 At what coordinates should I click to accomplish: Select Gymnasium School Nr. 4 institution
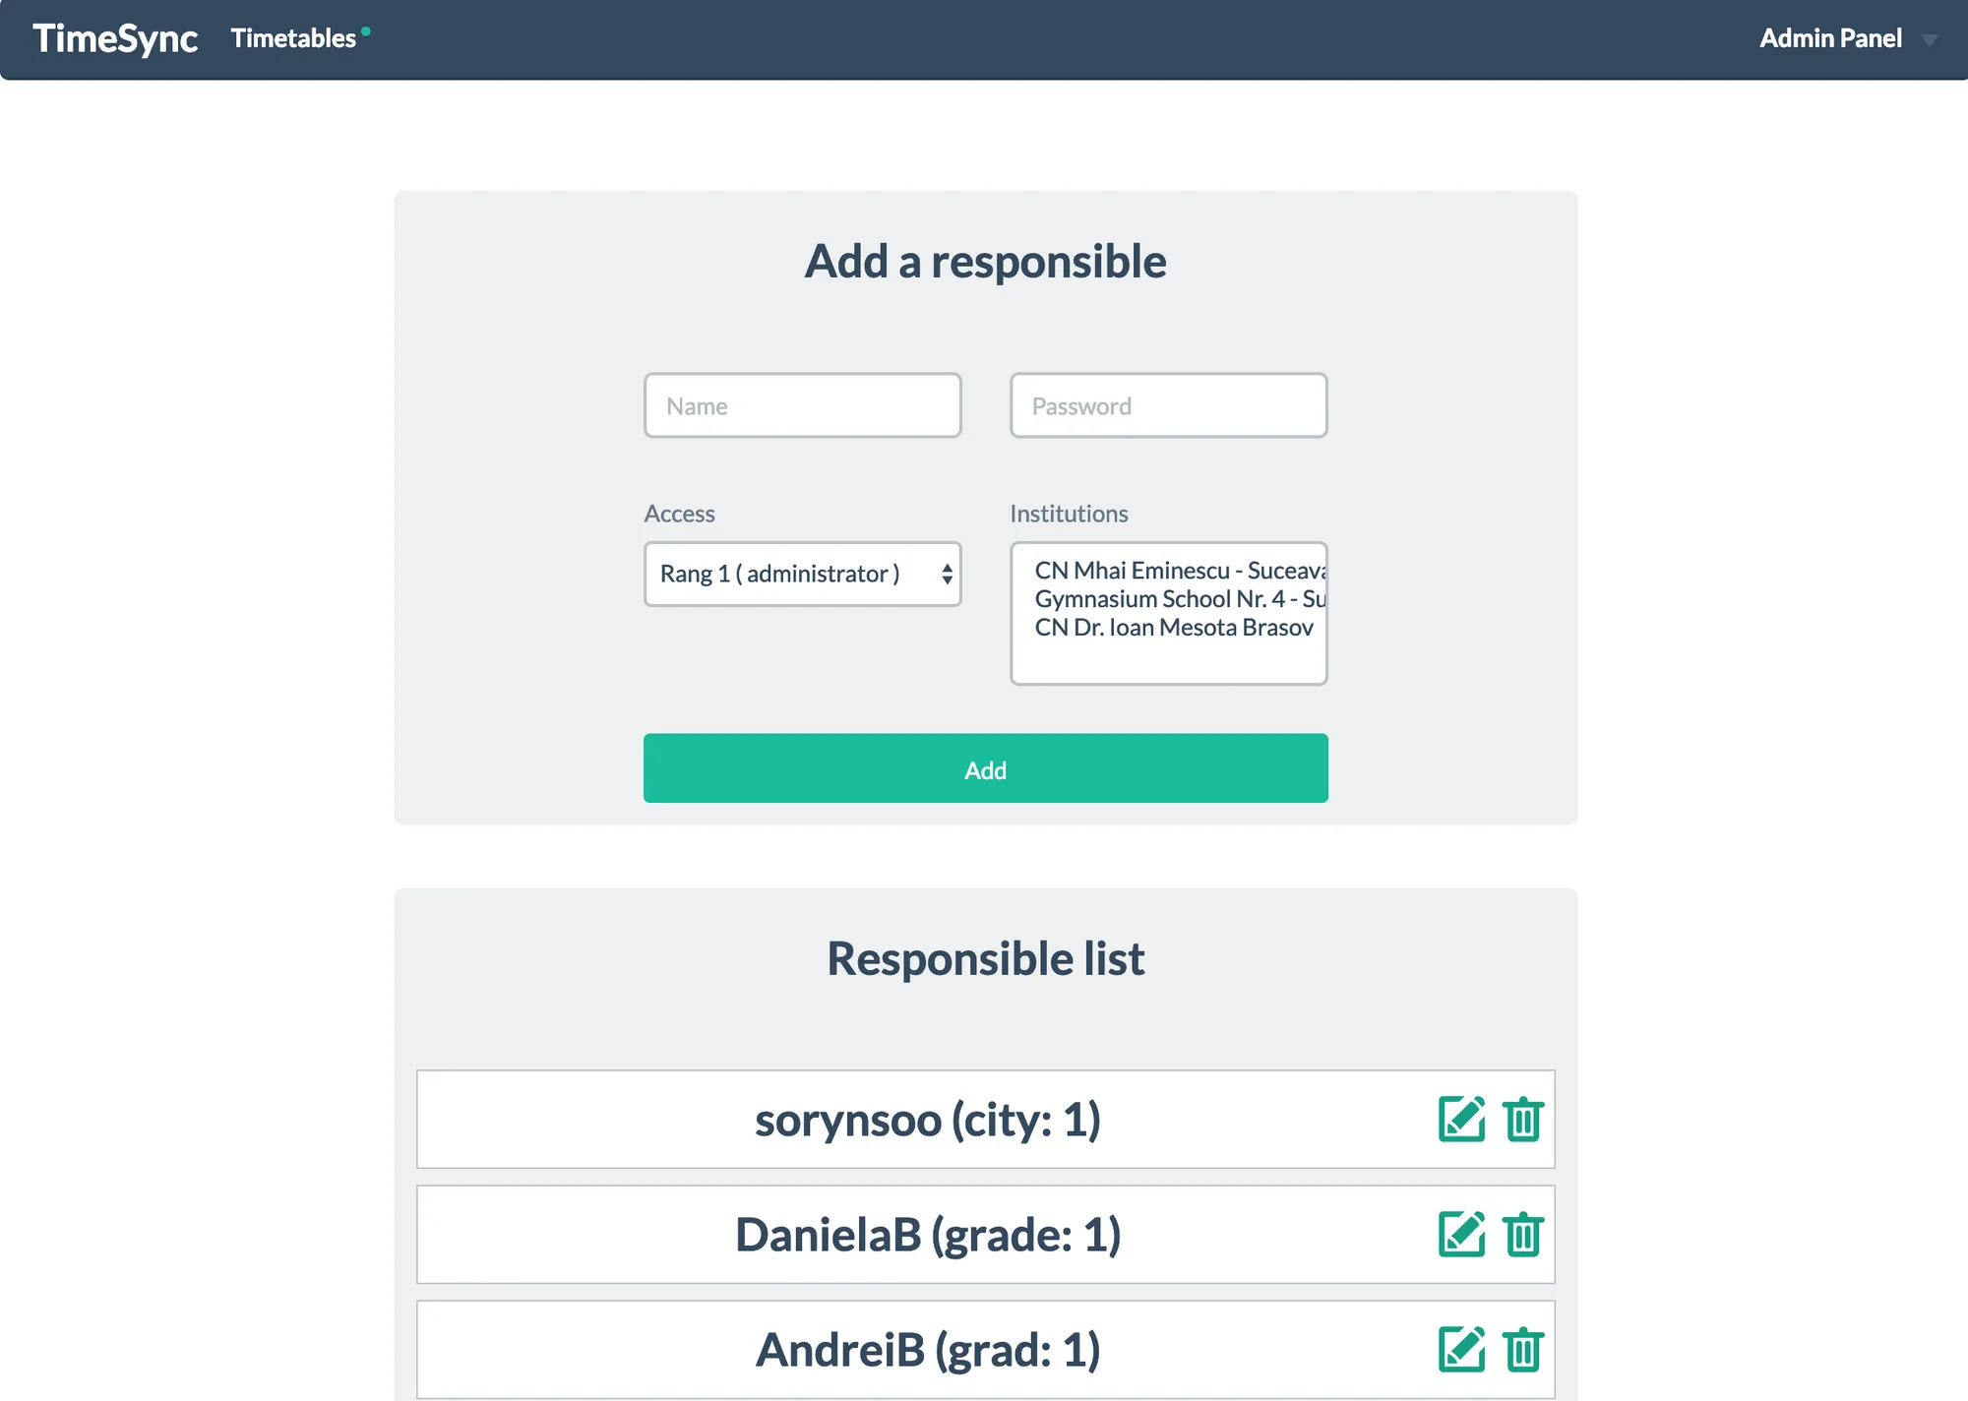coord(1168,598)
